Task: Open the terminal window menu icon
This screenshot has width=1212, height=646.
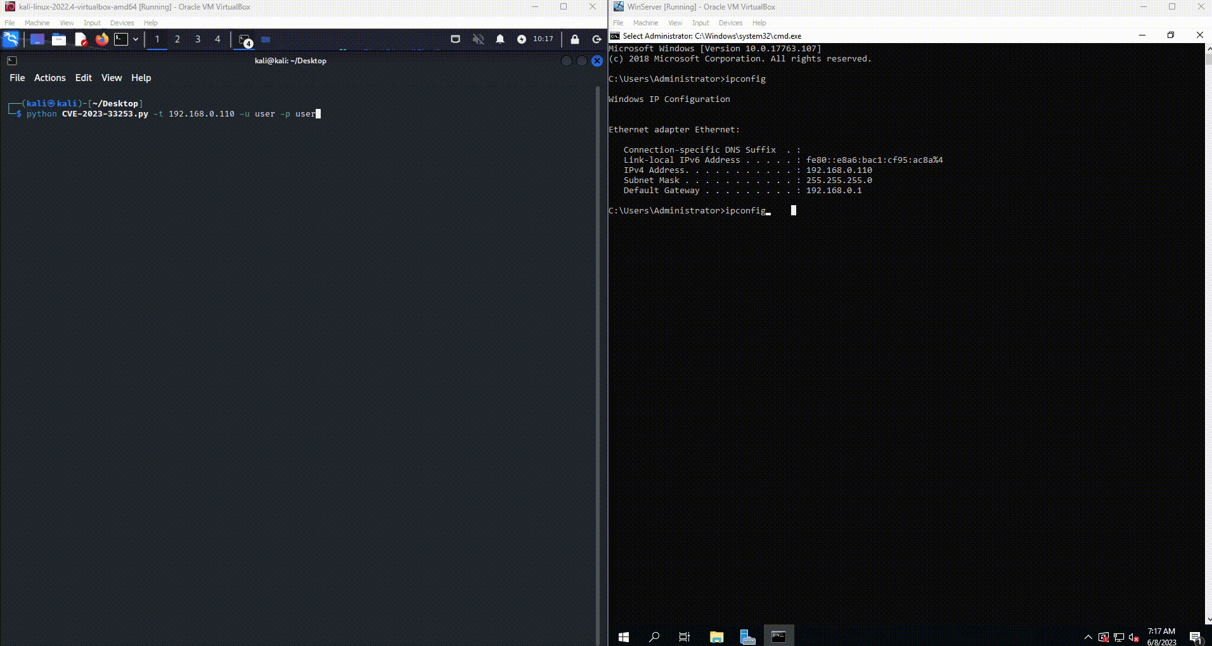Action: click(x=12, y=61)
